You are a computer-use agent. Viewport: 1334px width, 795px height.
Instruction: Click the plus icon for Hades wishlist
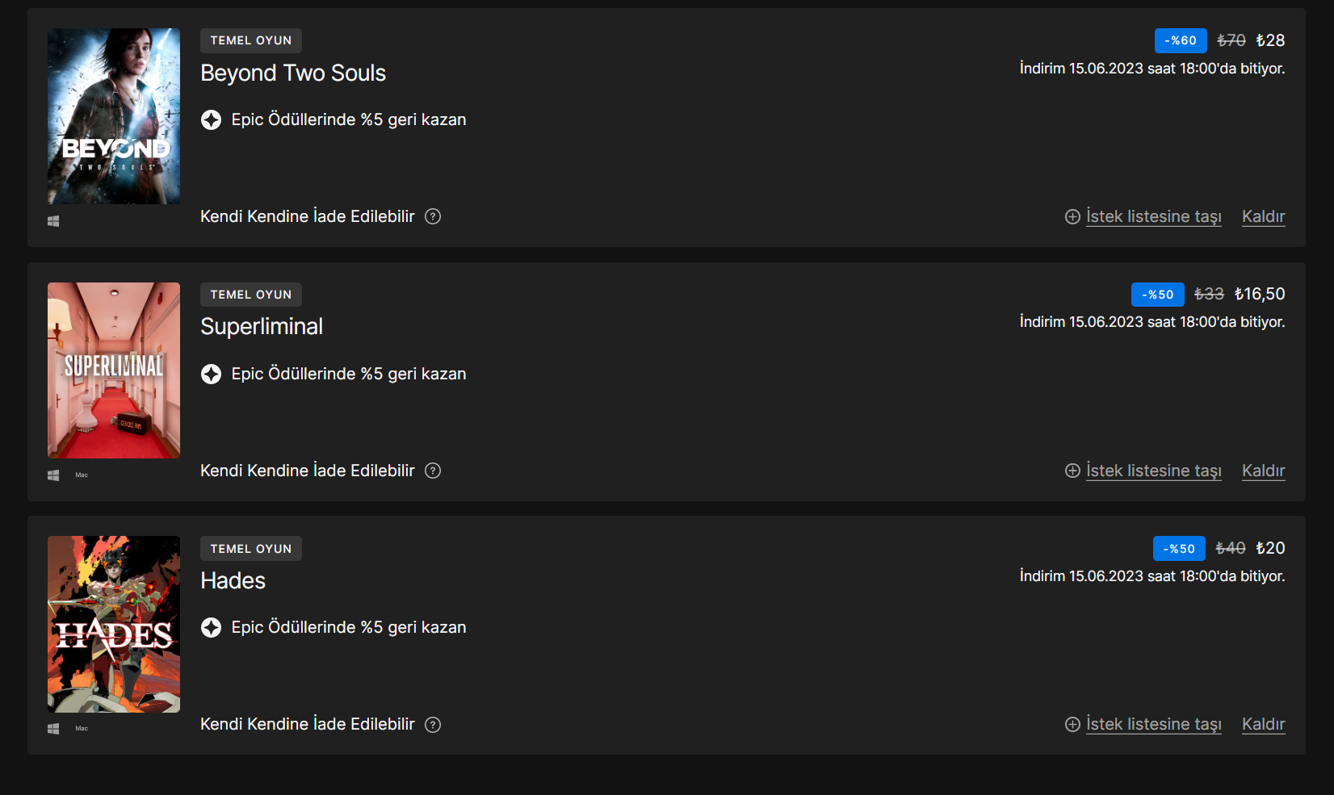1072,725
